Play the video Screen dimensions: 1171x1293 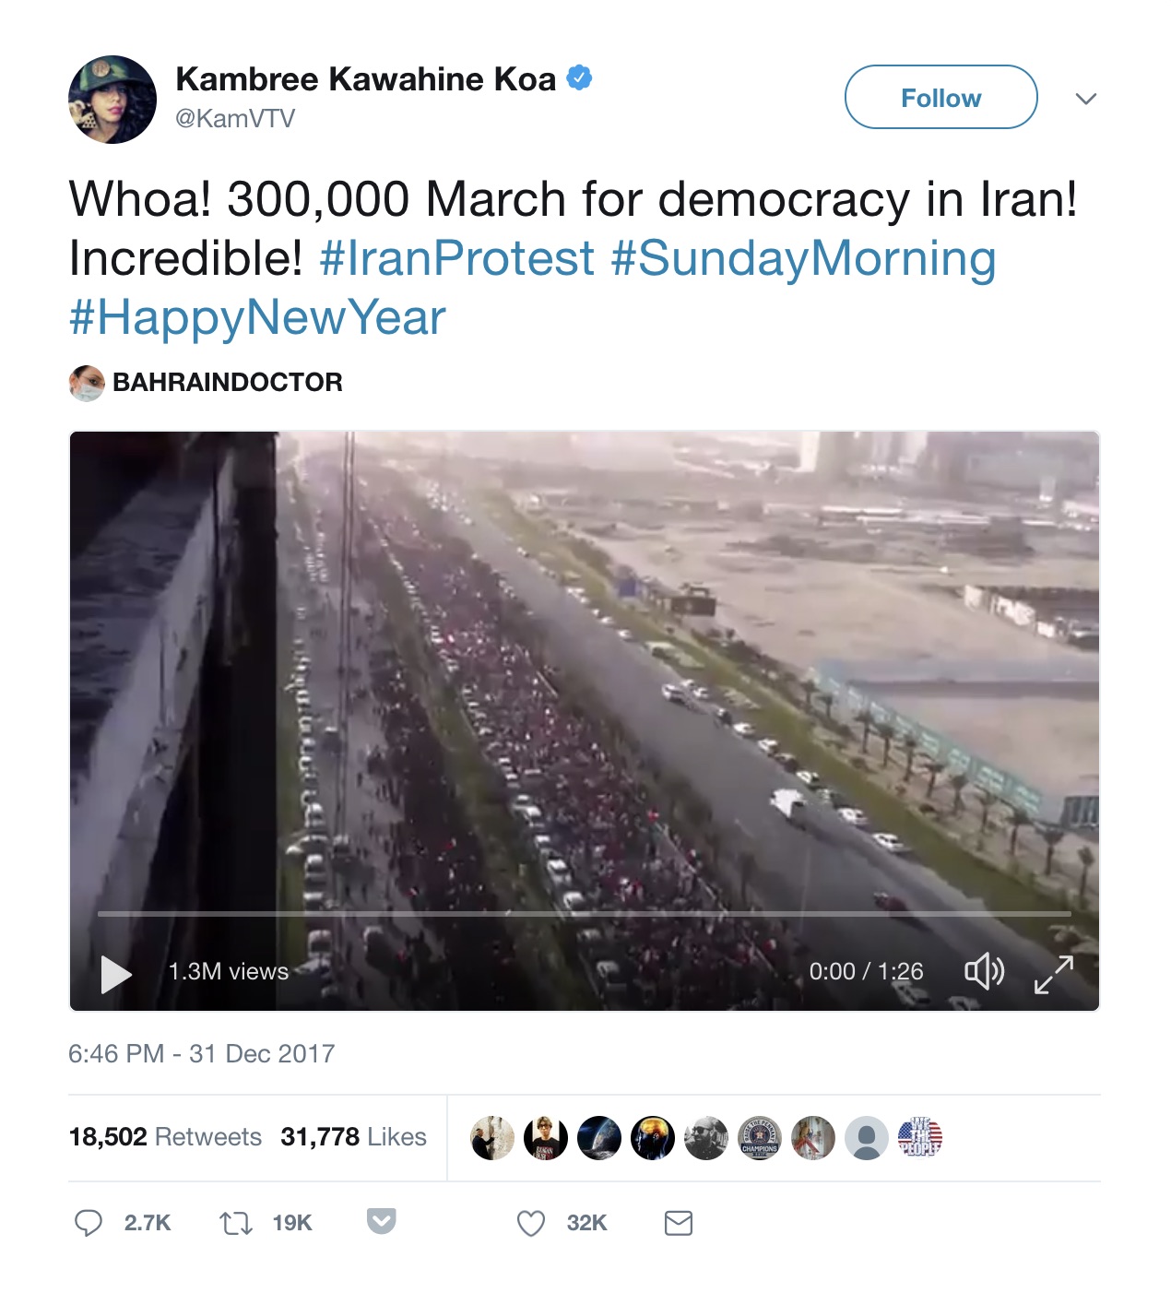coord(116,974)
